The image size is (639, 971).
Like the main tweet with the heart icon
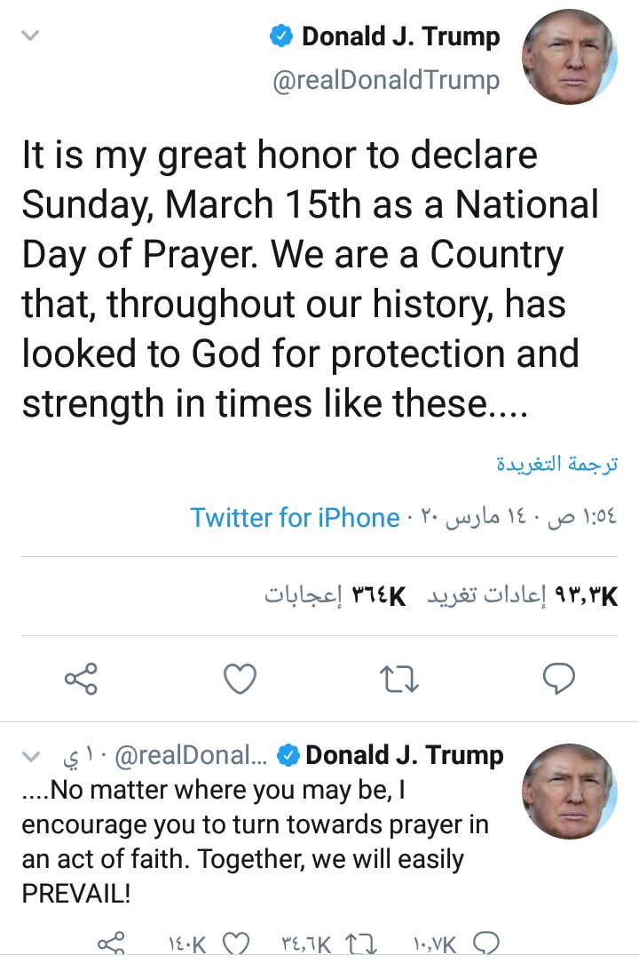click(x=239, y=680)
